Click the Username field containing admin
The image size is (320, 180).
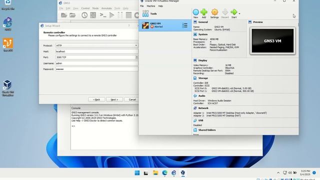coord(96,63)
